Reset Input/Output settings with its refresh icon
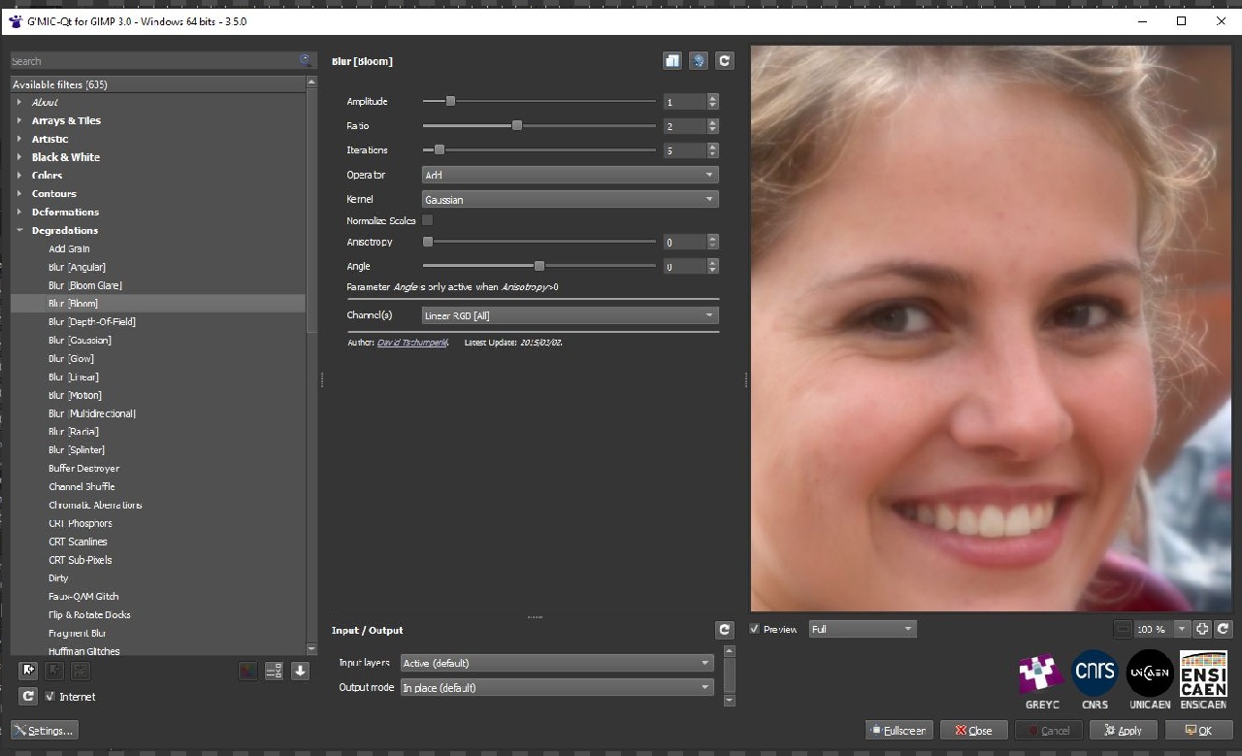Image resolution: width=1242 pixels, height=756 pixels. click(x=724, y=629)
